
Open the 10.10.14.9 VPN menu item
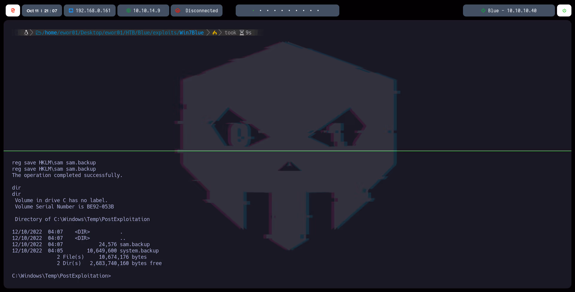tap(143, 10)
